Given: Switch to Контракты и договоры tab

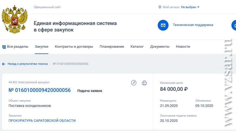Looking at the screenshot, I should (74, 47).
